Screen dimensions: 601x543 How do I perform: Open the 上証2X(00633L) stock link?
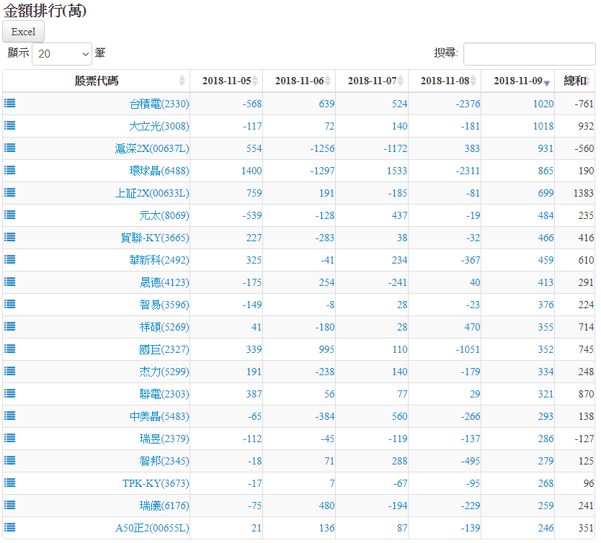click(152, 193)
